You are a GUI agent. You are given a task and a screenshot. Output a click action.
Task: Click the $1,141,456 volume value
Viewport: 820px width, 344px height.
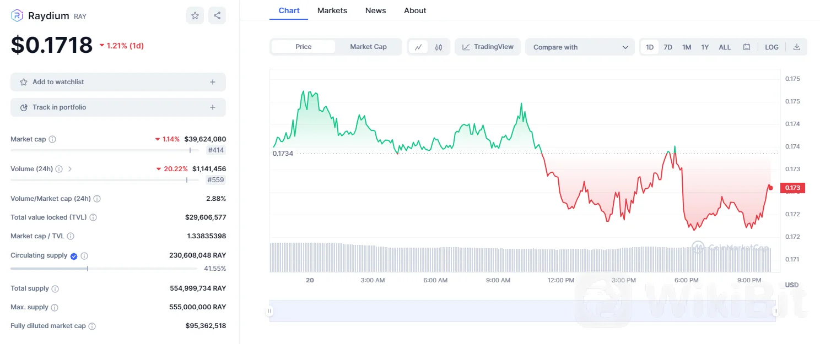click(209, 169)
